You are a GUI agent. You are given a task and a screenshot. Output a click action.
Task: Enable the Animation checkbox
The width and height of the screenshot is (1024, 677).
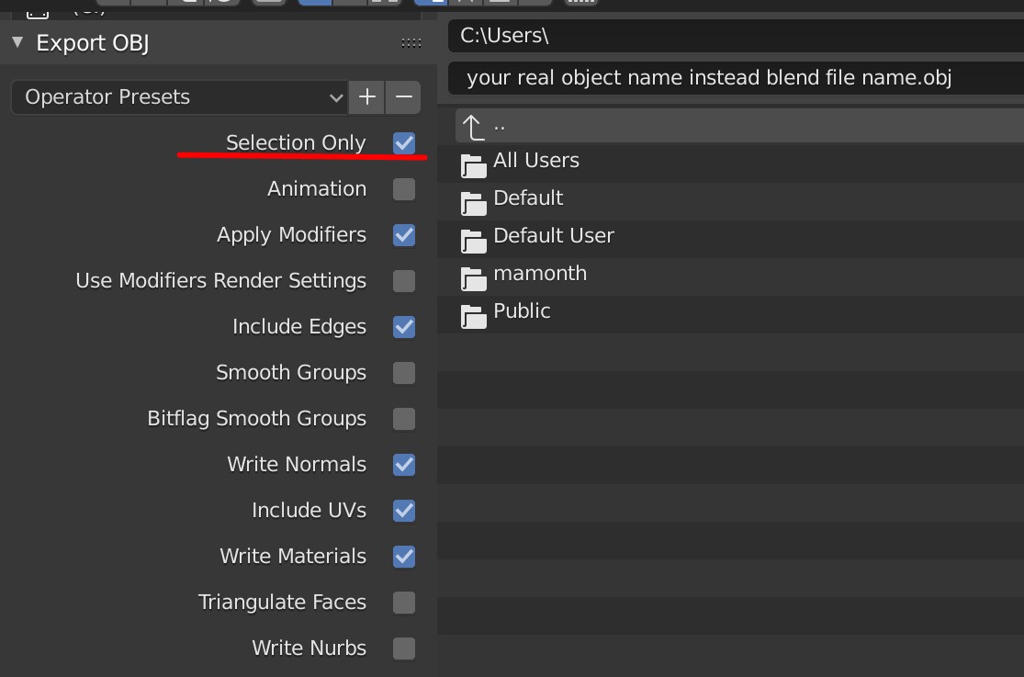pos(404,189)
